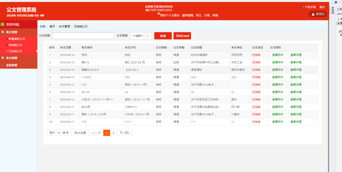Click 查看附件 for row 10 1111

277,122
